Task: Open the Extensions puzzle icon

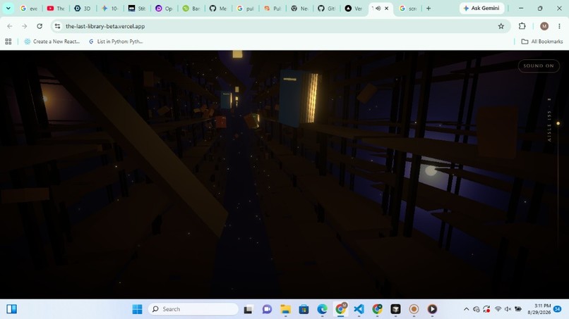Action: click(x=522, y=26)
